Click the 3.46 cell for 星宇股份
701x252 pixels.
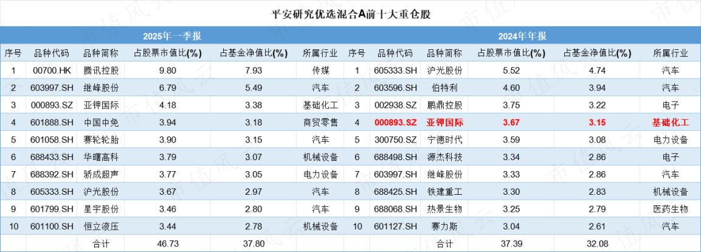point(168,209)
